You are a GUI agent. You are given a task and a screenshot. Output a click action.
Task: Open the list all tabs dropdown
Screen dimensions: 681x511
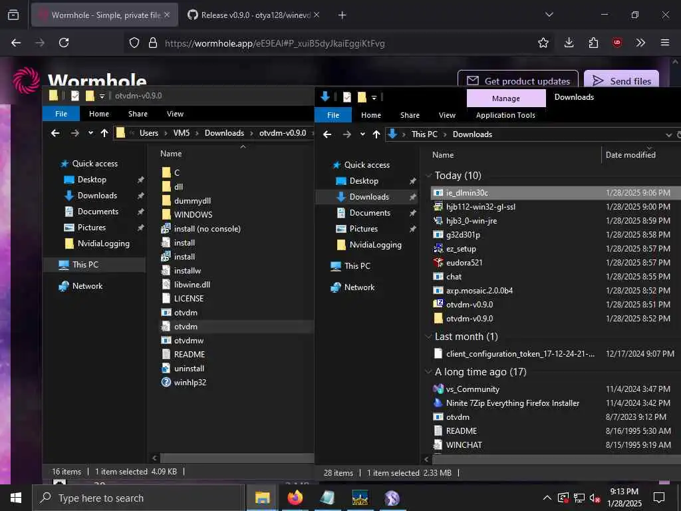point(549,15)
